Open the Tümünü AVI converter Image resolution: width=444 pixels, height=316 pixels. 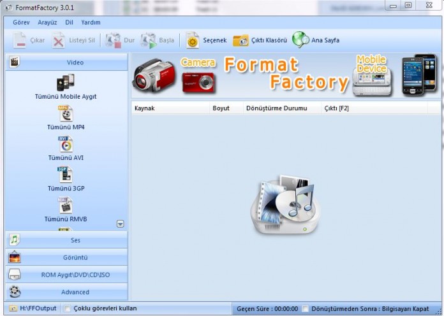click(x=66, y=145)
